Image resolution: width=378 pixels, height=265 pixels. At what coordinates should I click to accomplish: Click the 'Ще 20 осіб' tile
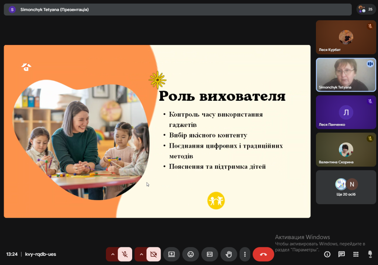346,187
